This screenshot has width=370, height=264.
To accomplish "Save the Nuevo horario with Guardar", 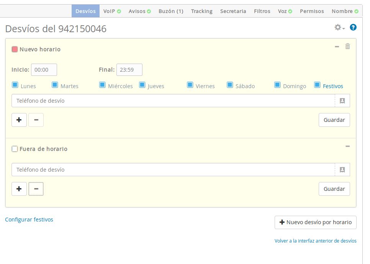I will 334,120.
